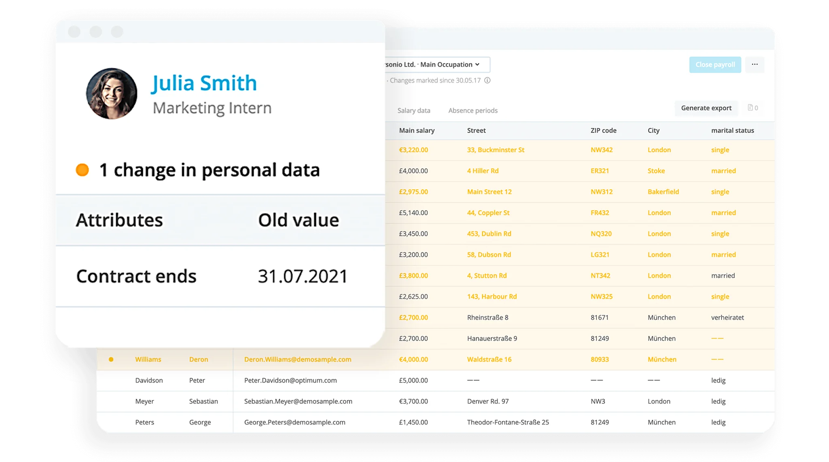Click the marital status column header
This screenshot has width=829, height=462.
tap(732, 131)
